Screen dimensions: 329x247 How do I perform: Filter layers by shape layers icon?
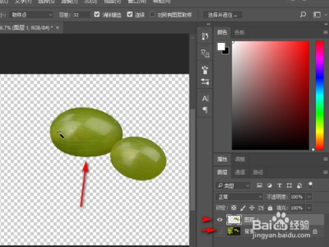click(290, 186)
